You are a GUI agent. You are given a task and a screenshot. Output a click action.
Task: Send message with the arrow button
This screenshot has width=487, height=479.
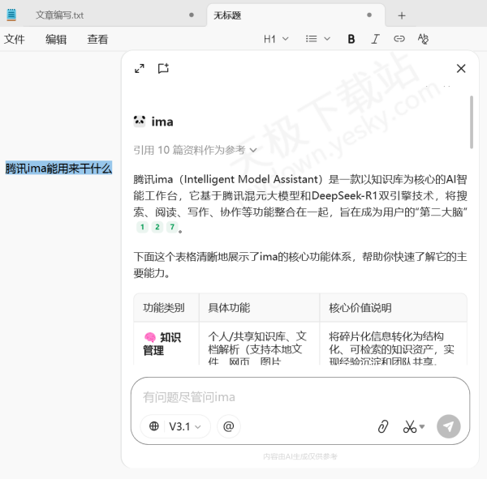448,426
